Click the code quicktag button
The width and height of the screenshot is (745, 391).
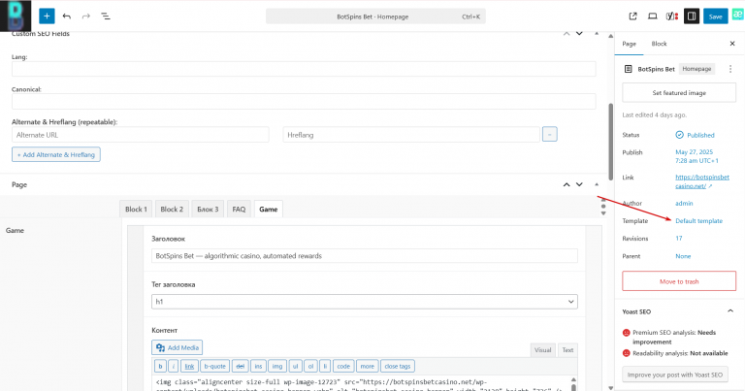pyautogui.click(x=343, y=367)
